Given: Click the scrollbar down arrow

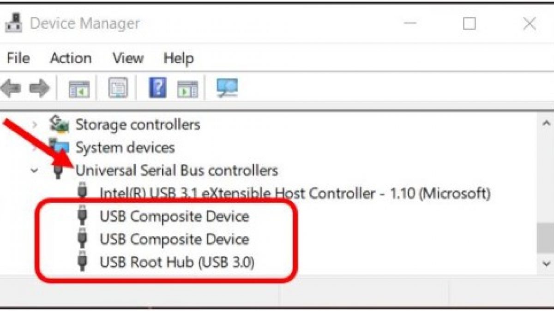Looking at the screenshot, I should point(546,263).
